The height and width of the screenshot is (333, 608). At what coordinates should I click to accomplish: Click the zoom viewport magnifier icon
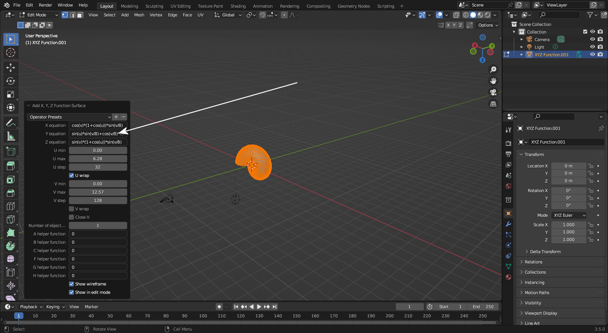493,70
